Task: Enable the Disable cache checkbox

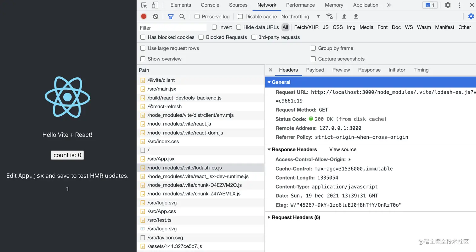Action: pos(240,16)
